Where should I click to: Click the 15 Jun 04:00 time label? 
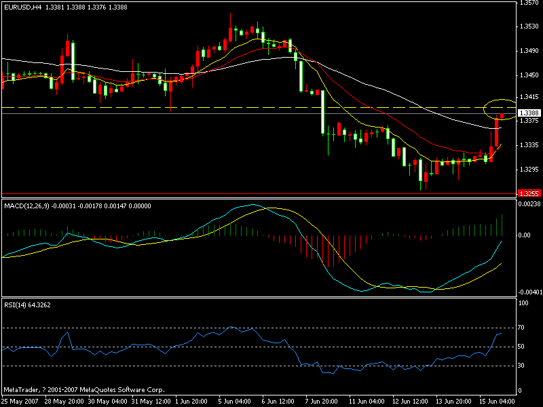coord(497,402)
